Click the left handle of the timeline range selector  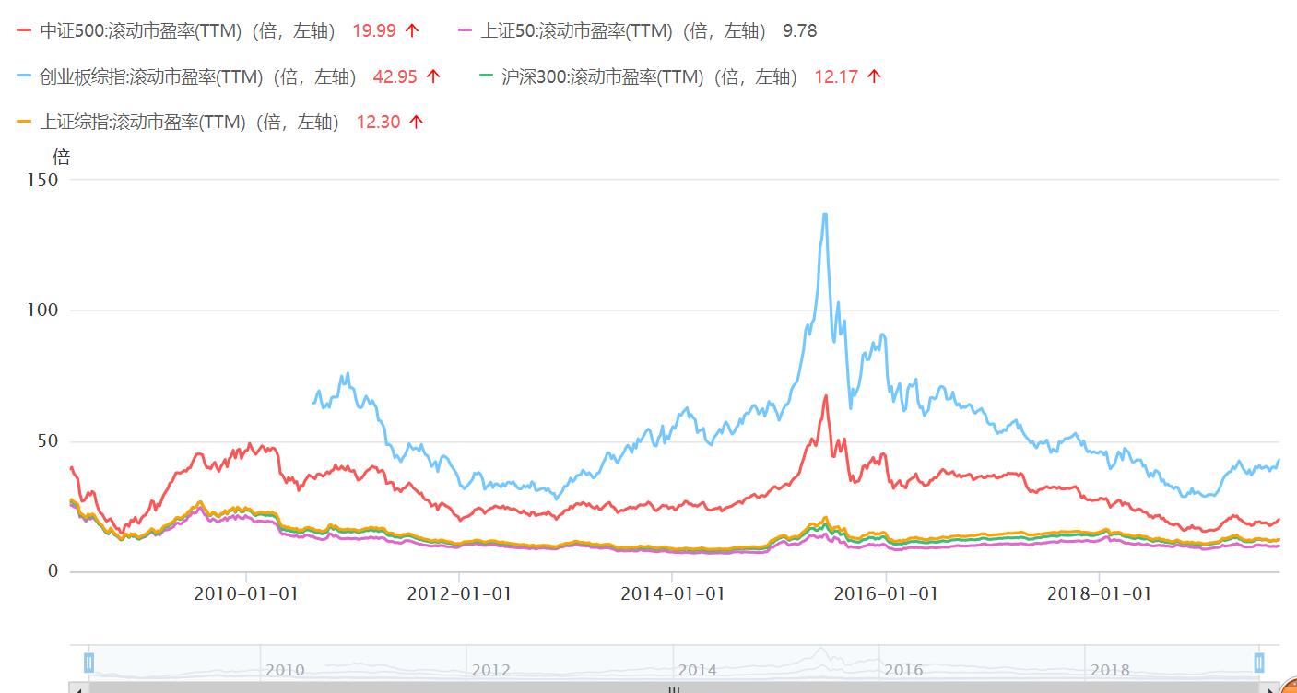pyautogui.click(x=88, y=662)
